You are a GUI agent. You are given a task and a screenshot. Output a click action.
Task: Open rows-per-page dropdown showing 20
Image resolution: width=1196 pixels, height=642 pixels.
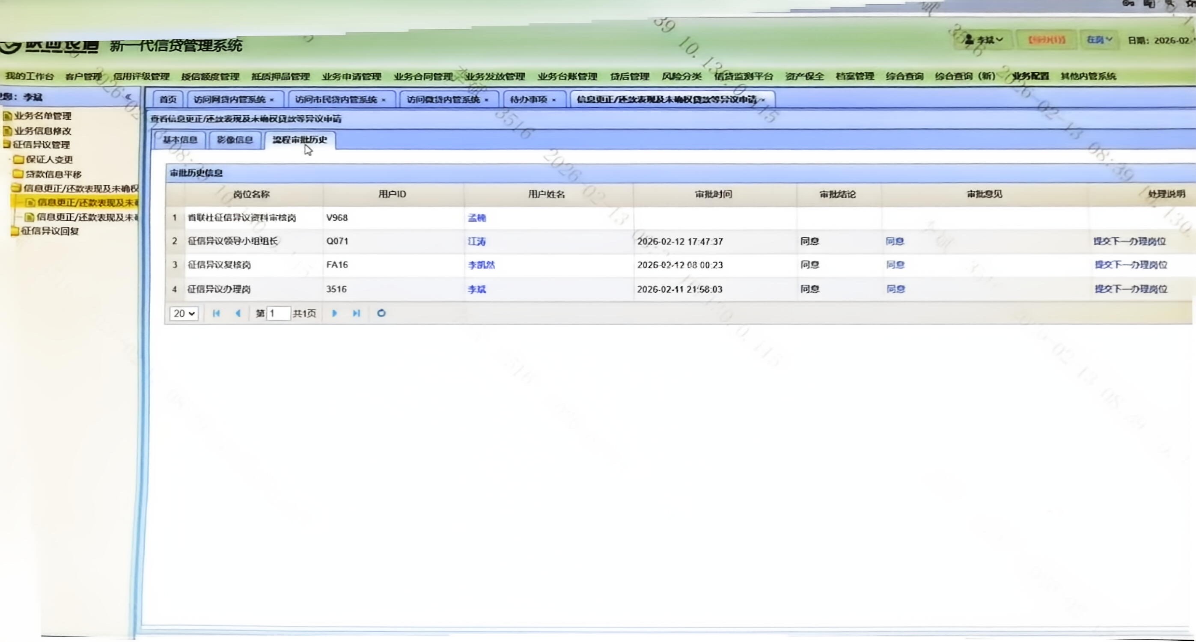tap(184, 313)
